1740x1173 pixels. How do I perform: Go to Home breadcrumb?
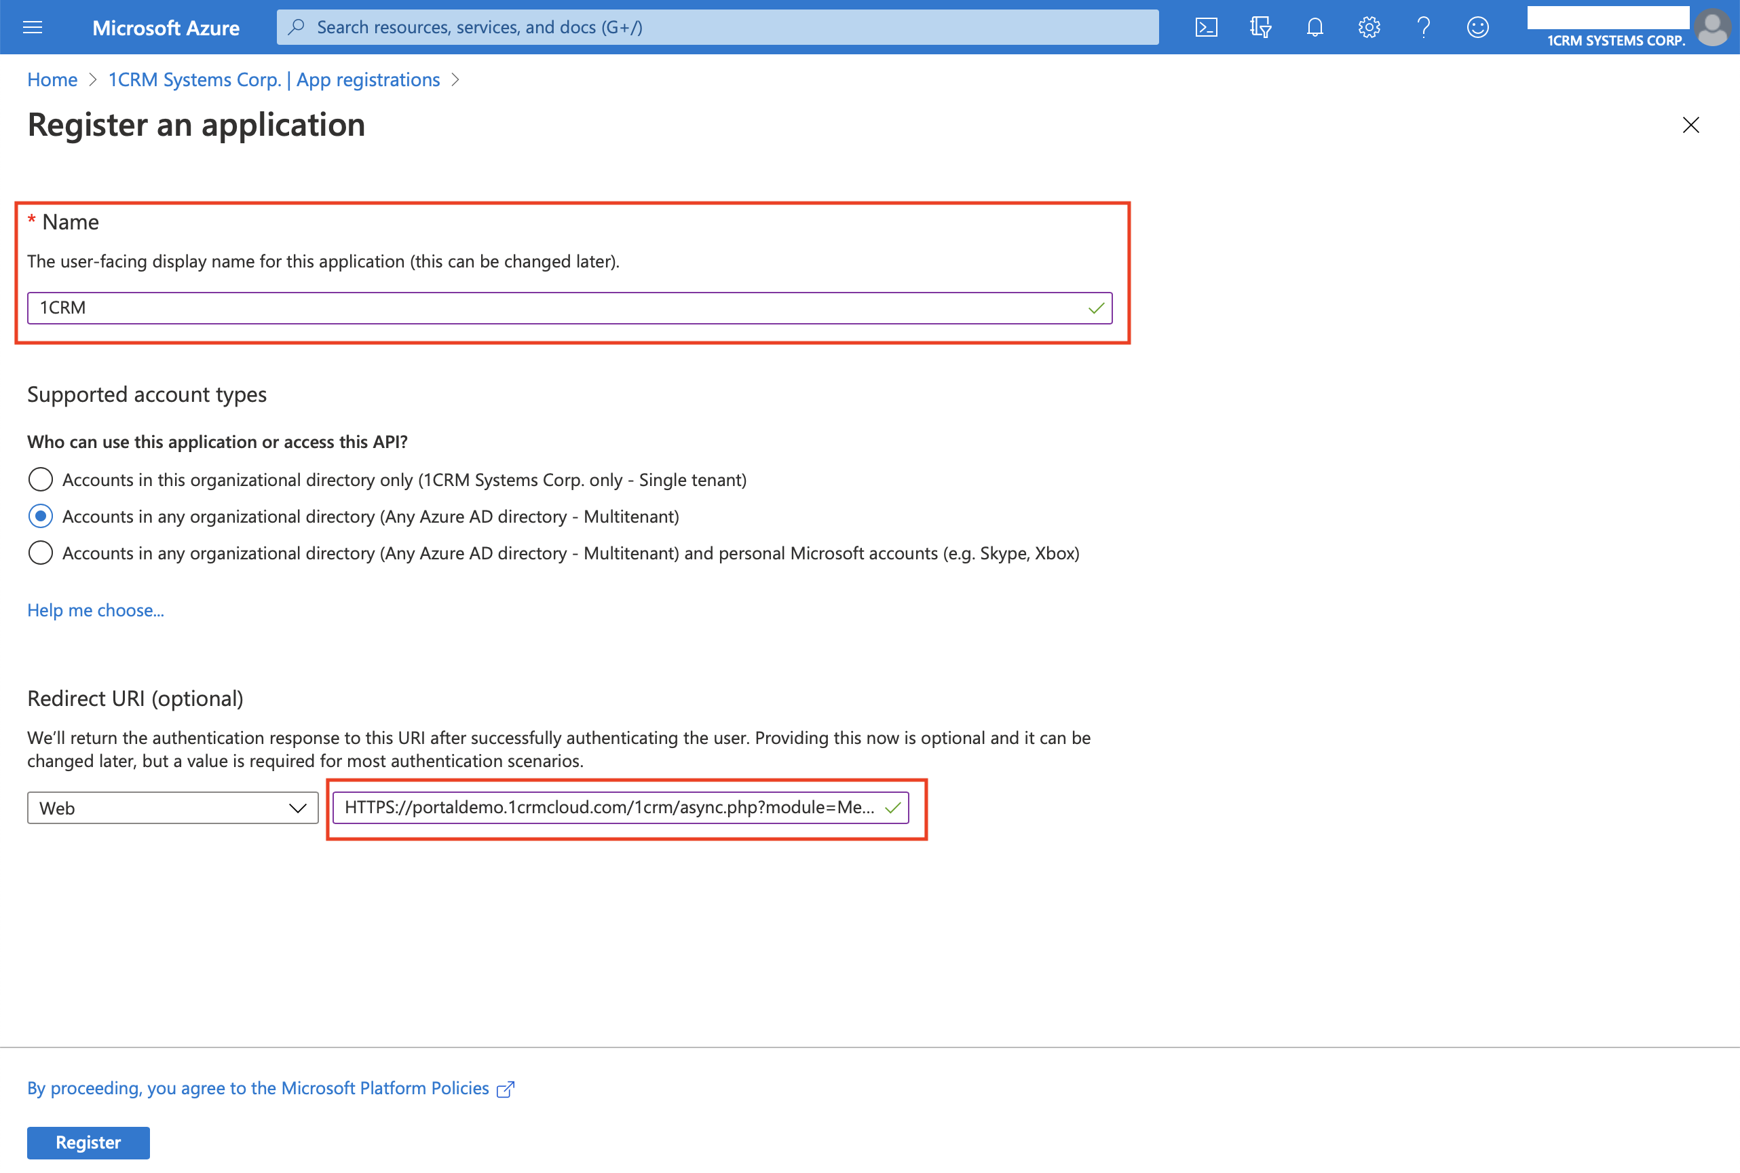pos(52,79)
